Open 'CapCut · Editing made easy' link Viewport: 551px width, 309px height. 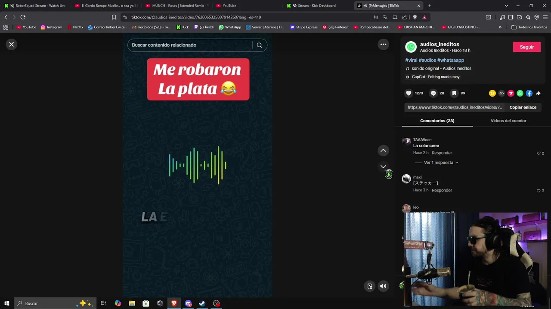point(436,77)
